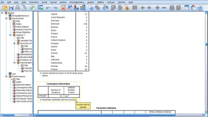
Task: Open the Window menu
Action: pos(122,2)
